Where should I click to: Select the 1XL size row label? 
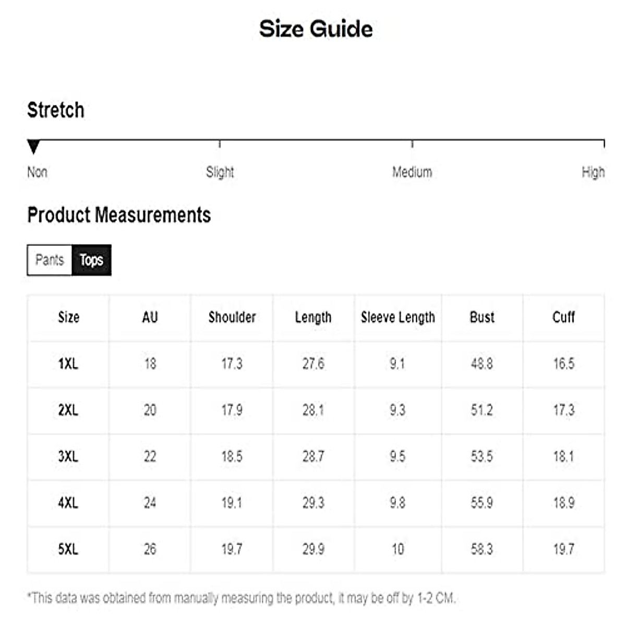tap(68, 364)
